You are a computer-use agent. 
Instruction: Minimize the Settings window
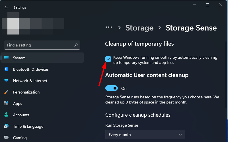click(x=194, y=5)
